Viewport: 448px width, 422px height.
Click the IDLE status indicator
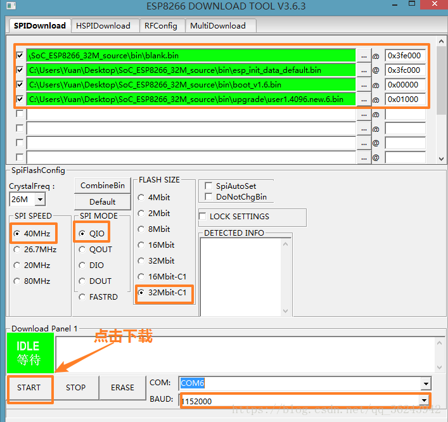[30, 353]
